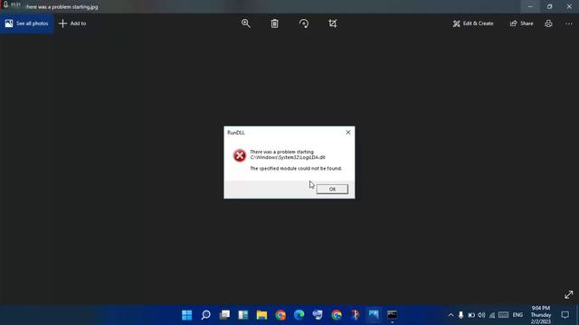The width and height of the screenshot is (579, 325).
Task: Click the 'The specified module could not be found' text
Action: 296,169
